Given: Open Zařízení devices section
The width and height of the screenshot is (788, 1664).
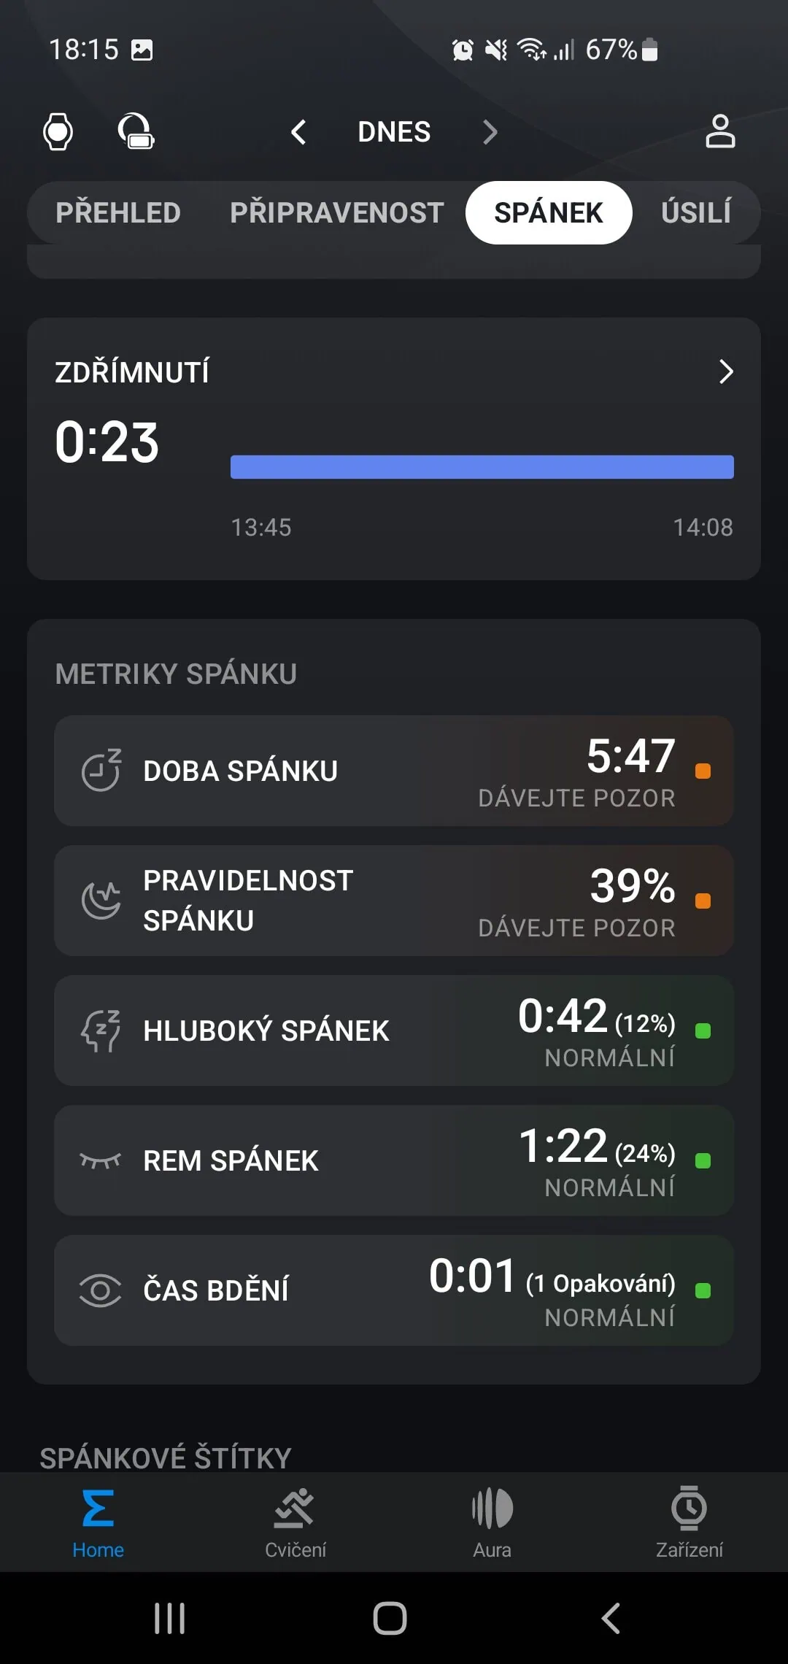Looking at the screenshot, I should pyautogui.click(x=689, y=1523).
